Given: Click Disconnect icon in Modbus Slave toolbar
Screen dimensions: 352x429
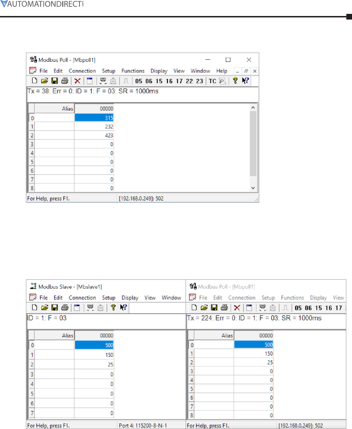Looking at the screenshot, I should (x=101, y=308).
